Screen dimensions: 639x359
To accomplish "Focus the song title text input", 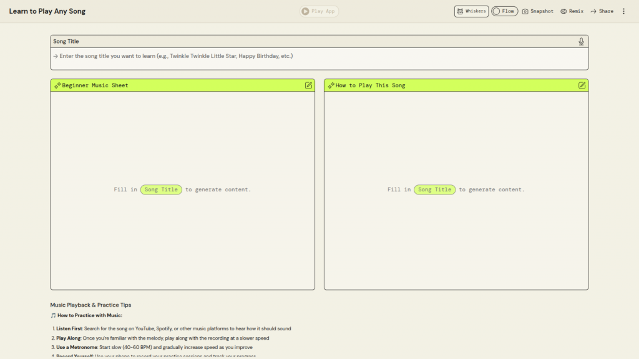I will click(x=318, y=56).
